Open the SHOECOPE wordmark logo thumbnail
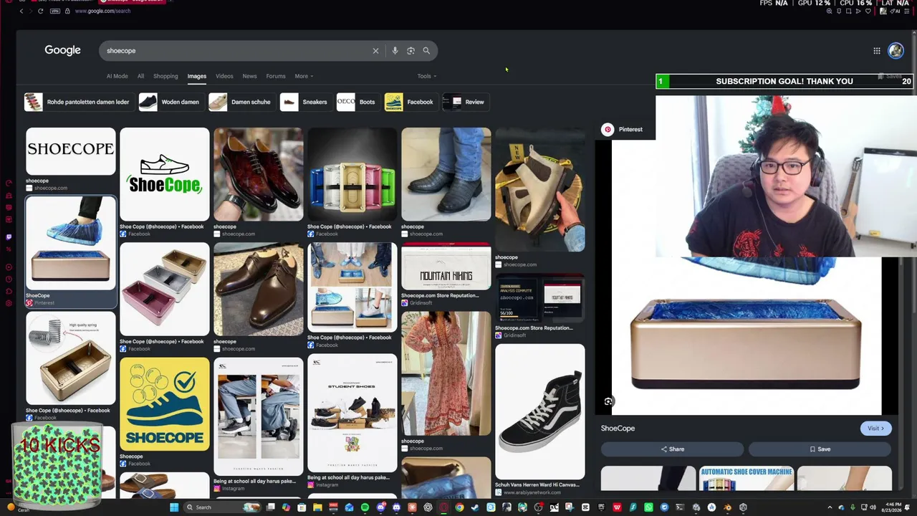Screen dimensions: 917x516 coord(70,151)
